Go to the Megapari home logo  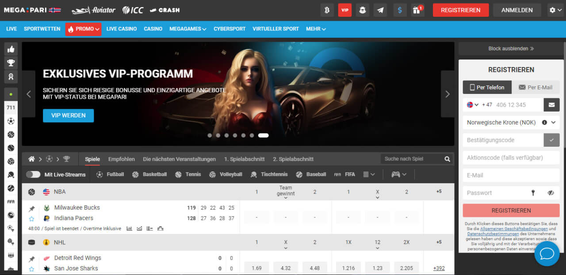pos(32,10)
